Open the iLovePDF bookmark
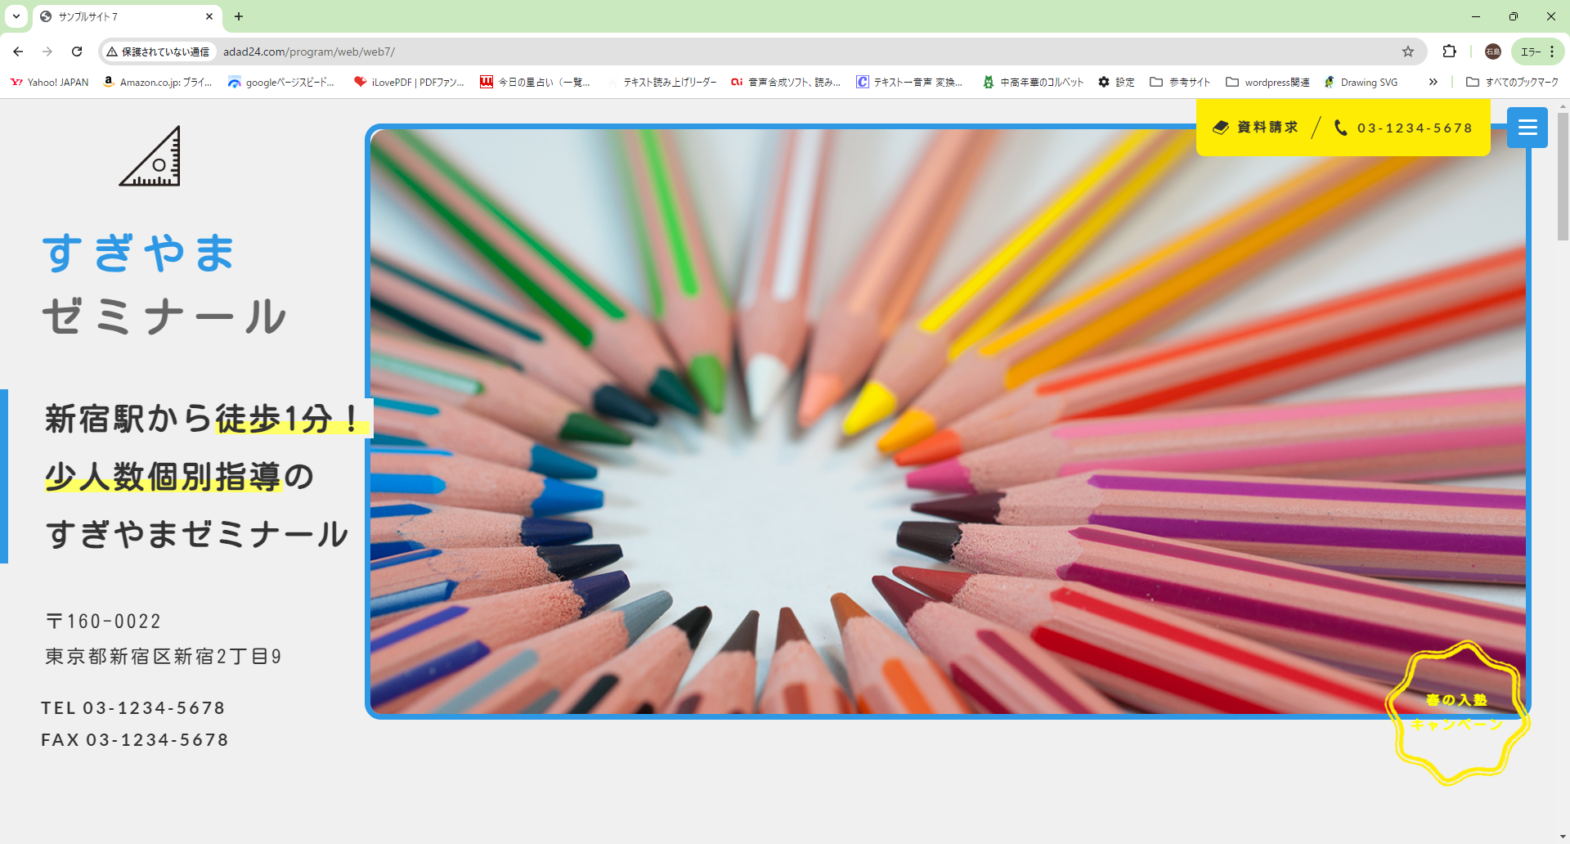Image resolution: width=1570 pixels, height=844 pixels. 409,82
